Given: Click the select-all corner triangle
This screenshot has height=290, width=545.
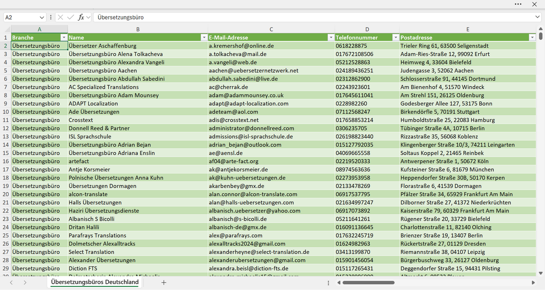Looking at the screenshot, I should tap(7, 29).
